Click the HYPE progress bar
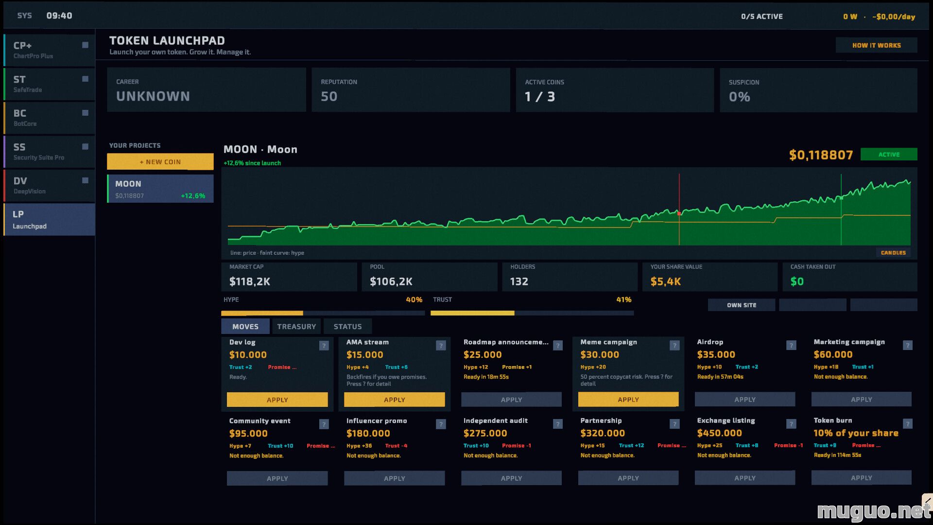 (323, 313)
